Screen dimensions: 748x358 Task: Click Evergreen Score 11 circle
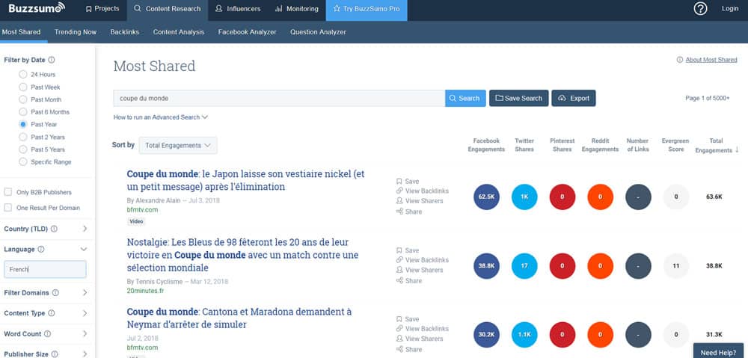(x=676, y=266)
